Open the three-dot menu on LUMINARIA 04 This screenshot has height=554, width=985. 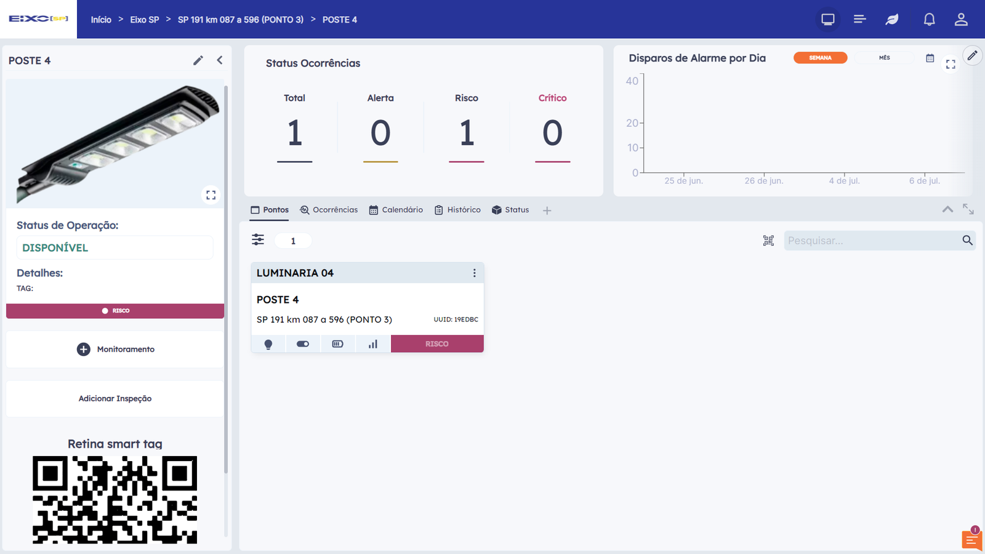tap(474, 273)
